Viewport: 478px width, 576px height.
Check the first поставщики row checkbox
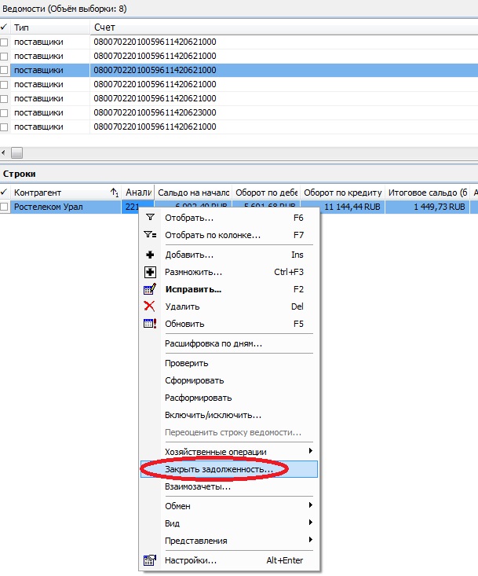[x=5, y=42]
